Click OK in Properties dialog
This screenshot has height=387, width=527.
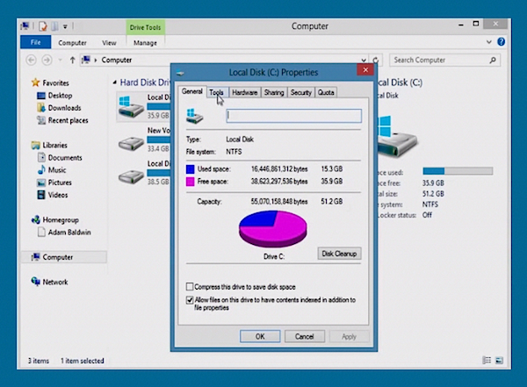point(260,336)
